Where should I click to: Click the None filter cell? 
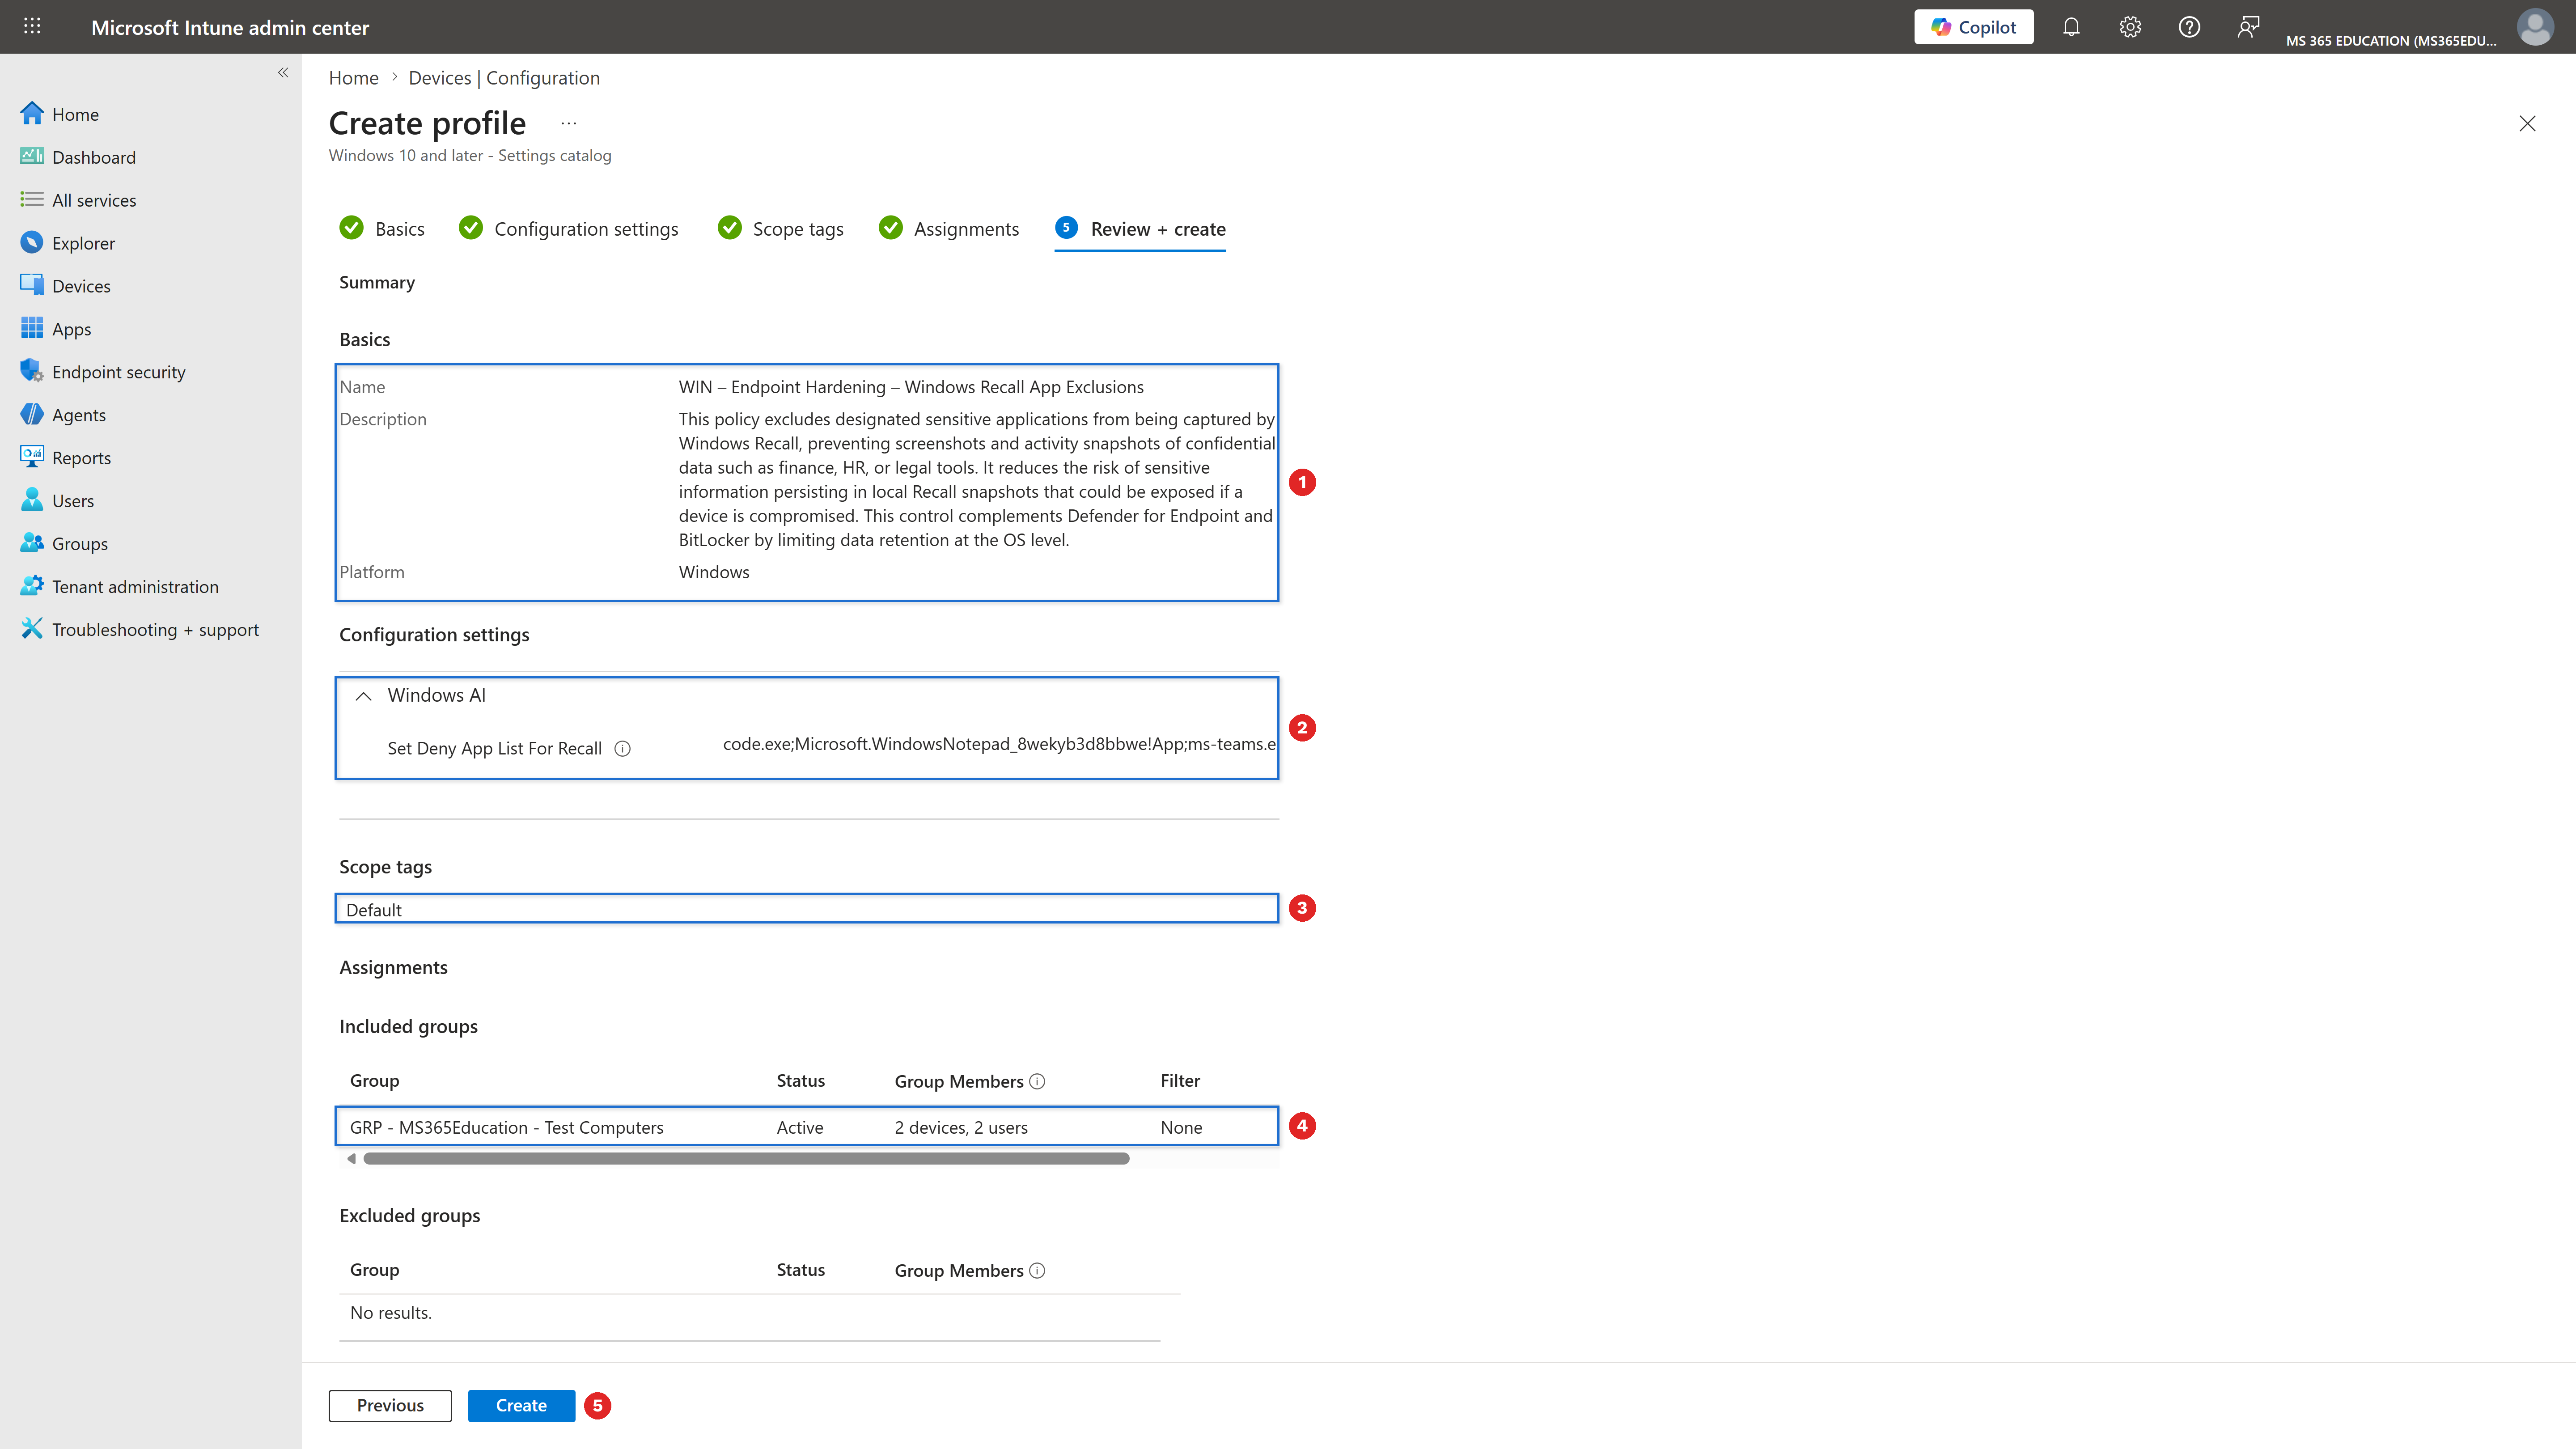pyautogui.click(x=1181, y=1128)
